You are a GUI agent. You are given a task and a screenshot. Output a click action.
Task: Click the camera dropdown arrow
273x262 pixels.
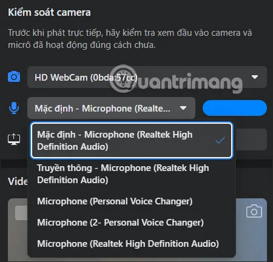(255, 77)
